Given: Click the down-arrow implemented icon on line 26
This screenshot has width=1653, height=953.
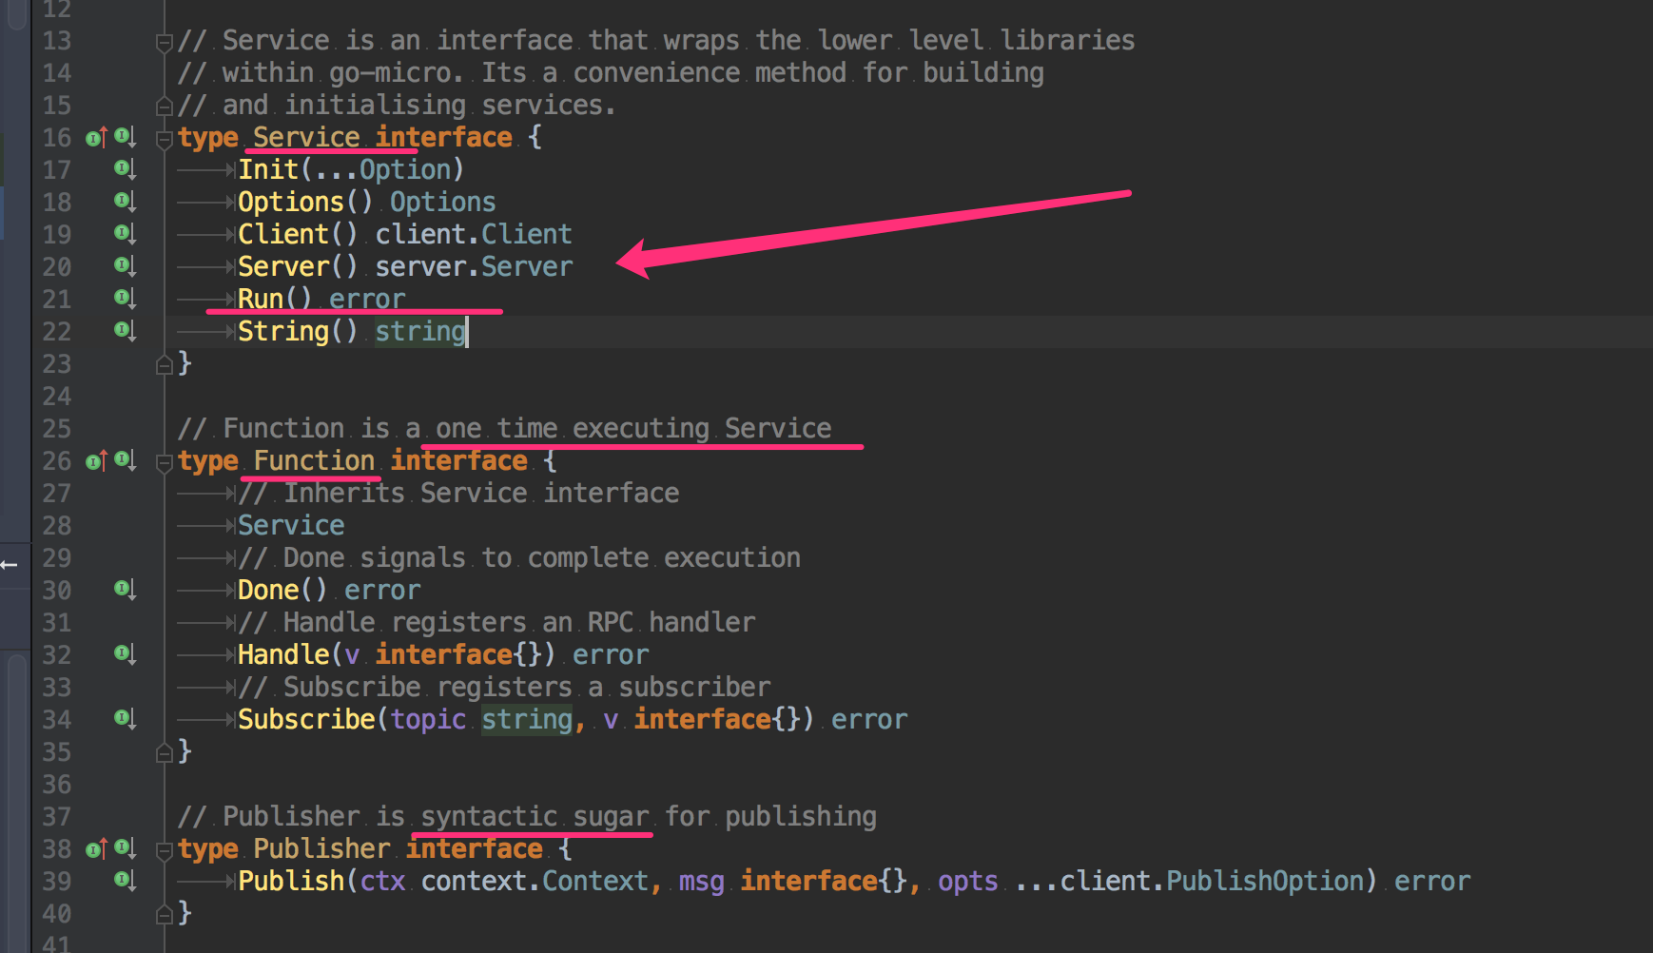Looking at the screenshot, I should 126,461.
